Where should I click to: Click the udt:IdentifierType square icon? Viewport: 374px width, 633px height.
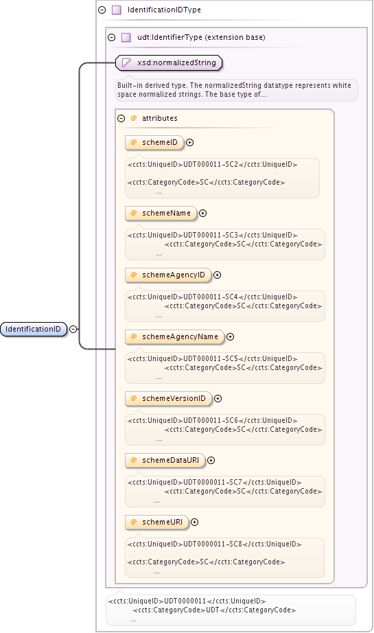click(126, 38)
